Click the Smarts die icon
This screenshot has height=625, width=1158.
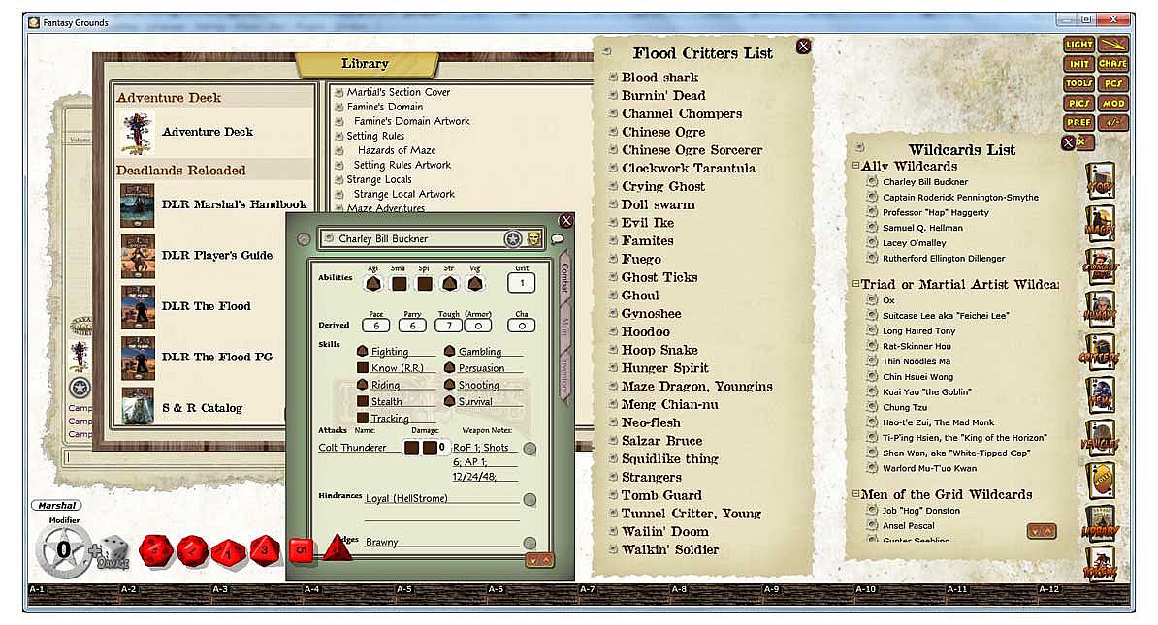click(x=399, y=283)
